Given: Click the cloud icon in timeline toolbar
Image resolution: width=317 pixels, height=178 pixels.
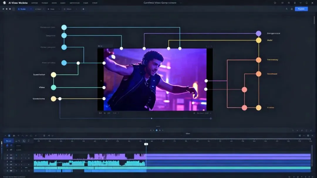Looking at the screenshot, I should pyautogui.click(x=14, y=136).
